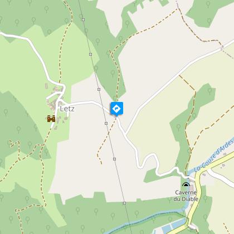234x234 pixels.
Task: Click the pylon marker north of Letz road
Action: coord(99,89)
